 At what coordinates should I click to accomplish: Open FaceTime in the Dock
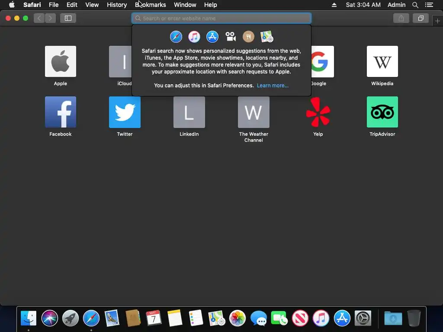(279, 318)
